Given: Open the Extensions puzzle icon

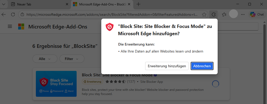Looking at the screenshot, I should [213, 14].
